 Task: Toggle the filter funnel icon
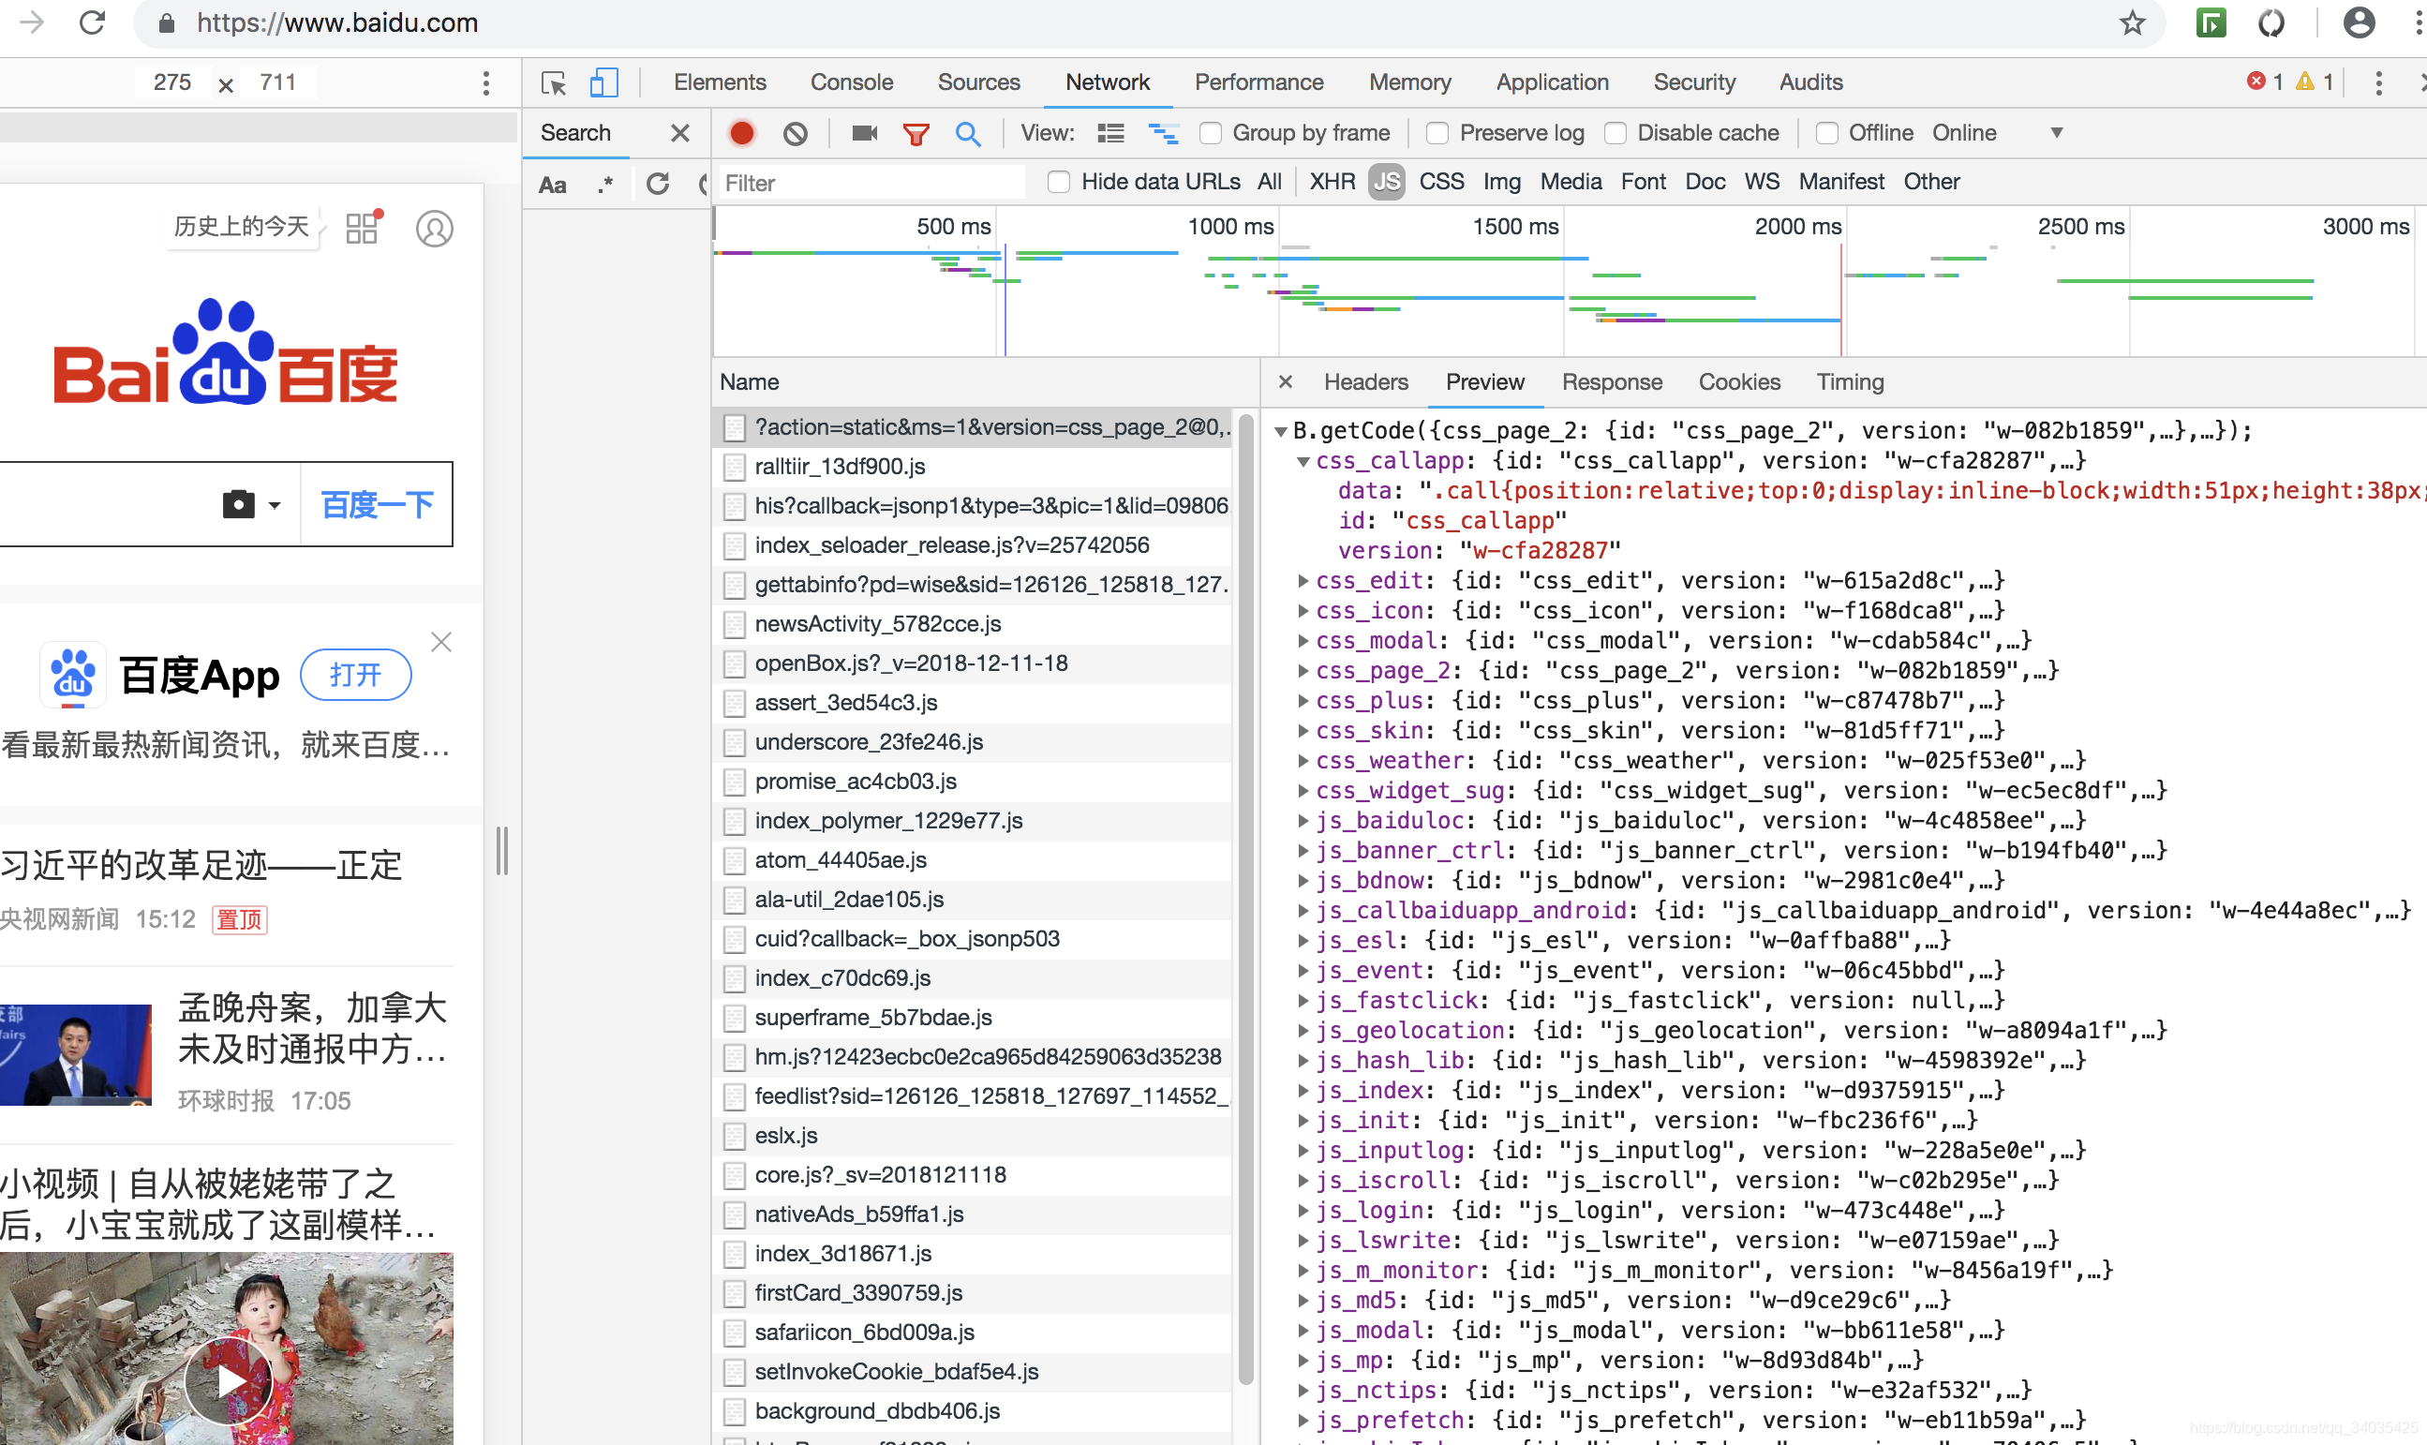[x=916, y=133]
